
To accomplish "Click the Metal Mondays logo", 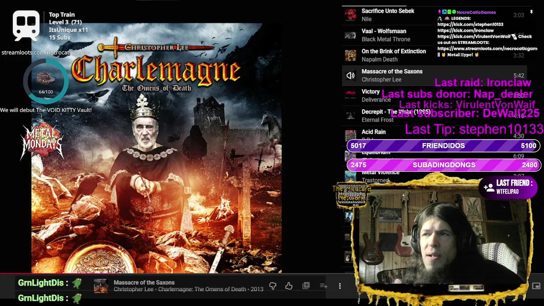I will [42, 141].
